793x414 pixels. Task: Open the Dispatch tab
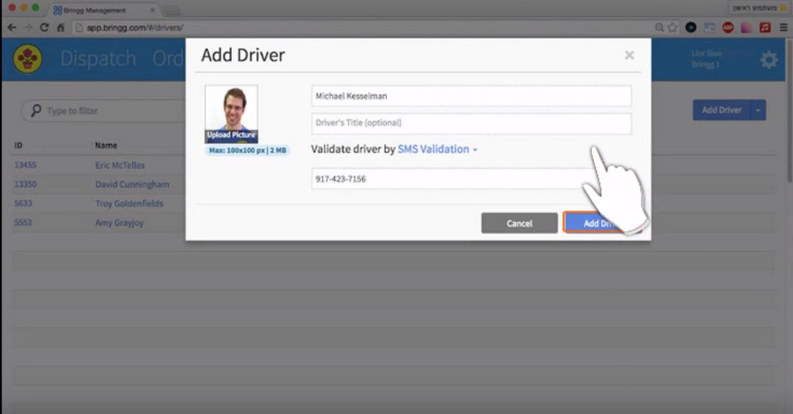(x=98, y=58)
